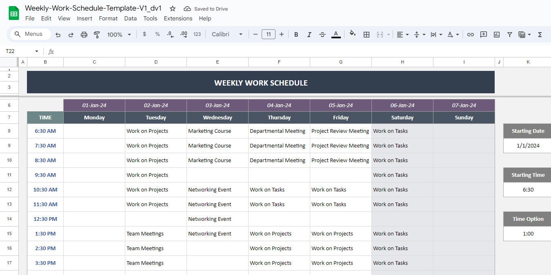Select the paint format icon
The image size is (551, 275).
[97, 34]
